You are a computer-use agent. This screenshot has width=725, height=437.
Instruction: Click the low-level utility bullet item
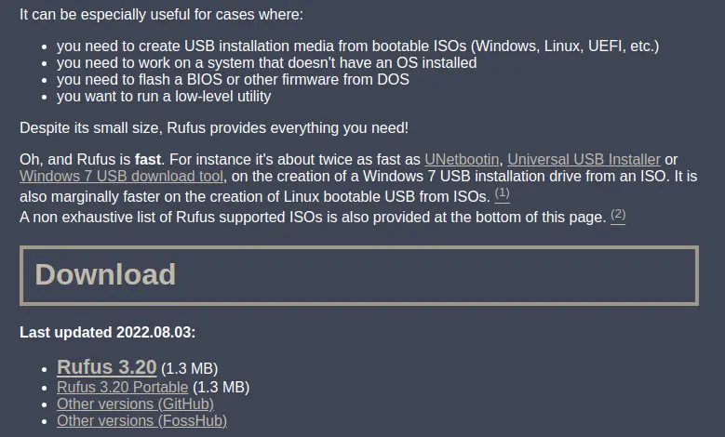[x=164, y=96]
